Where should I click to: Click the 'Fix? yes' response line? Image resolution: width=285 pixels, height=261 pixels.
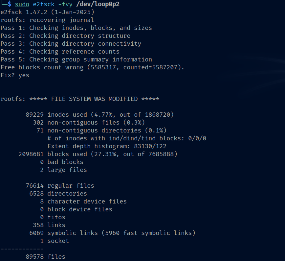[15, 75]
